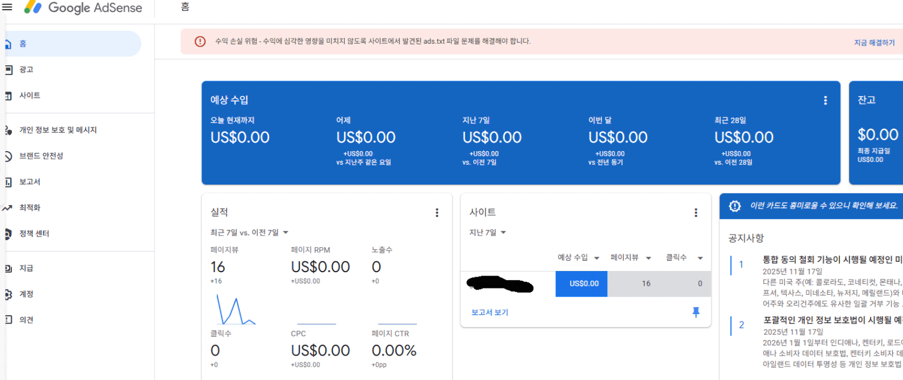
Task: Open the 사이트 card three-dot menu
Action: (696, 212)
